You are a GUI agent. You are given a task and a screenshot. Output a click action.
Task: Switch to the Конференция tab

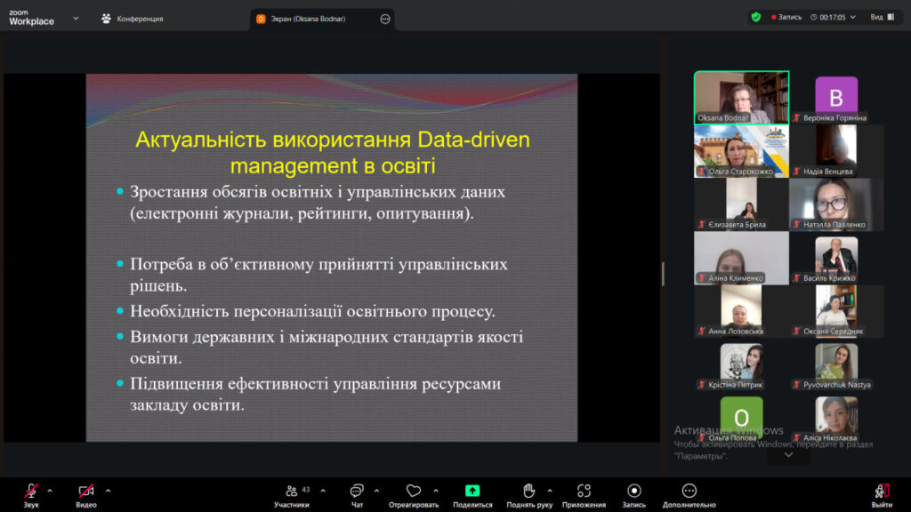(x=133, y=19)
